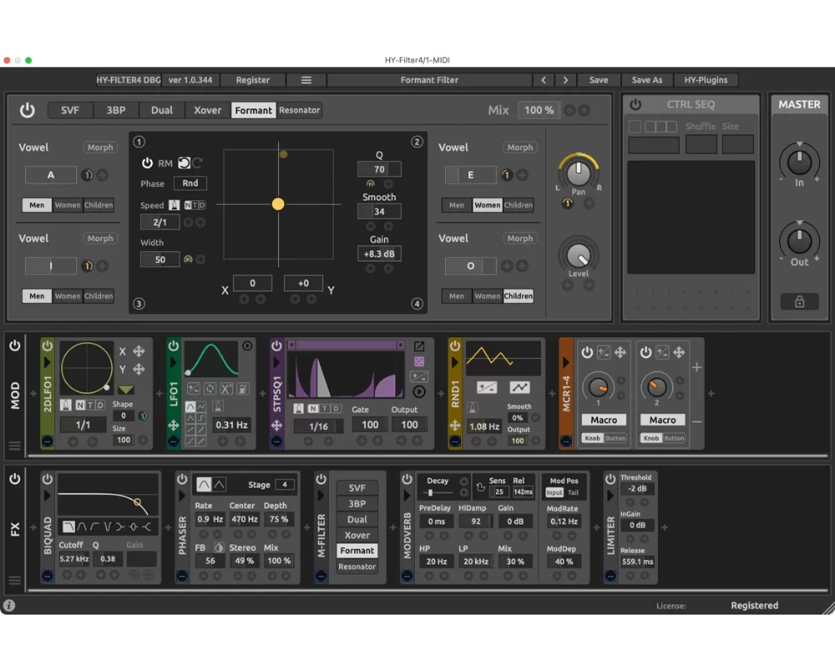The image size is (835, 668).
Task: Click the STPSQ1 randomize dice icon
Action: (419, 362)
